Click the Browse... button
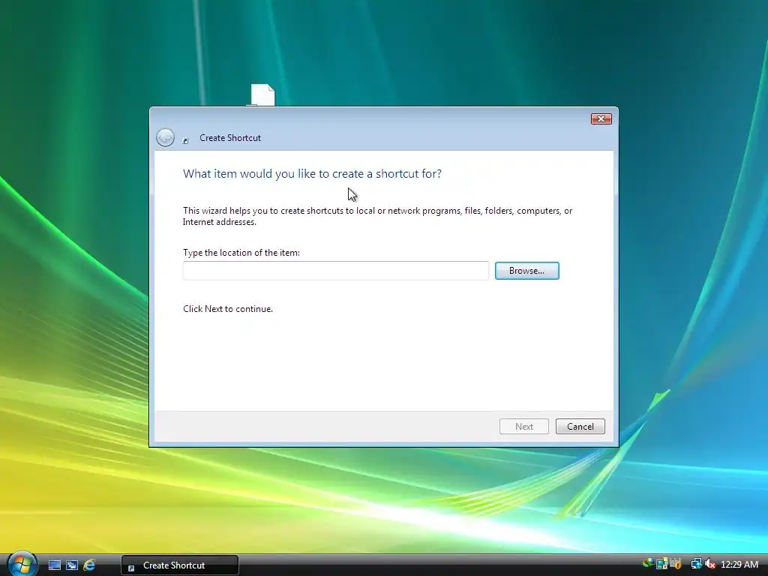 526,271
